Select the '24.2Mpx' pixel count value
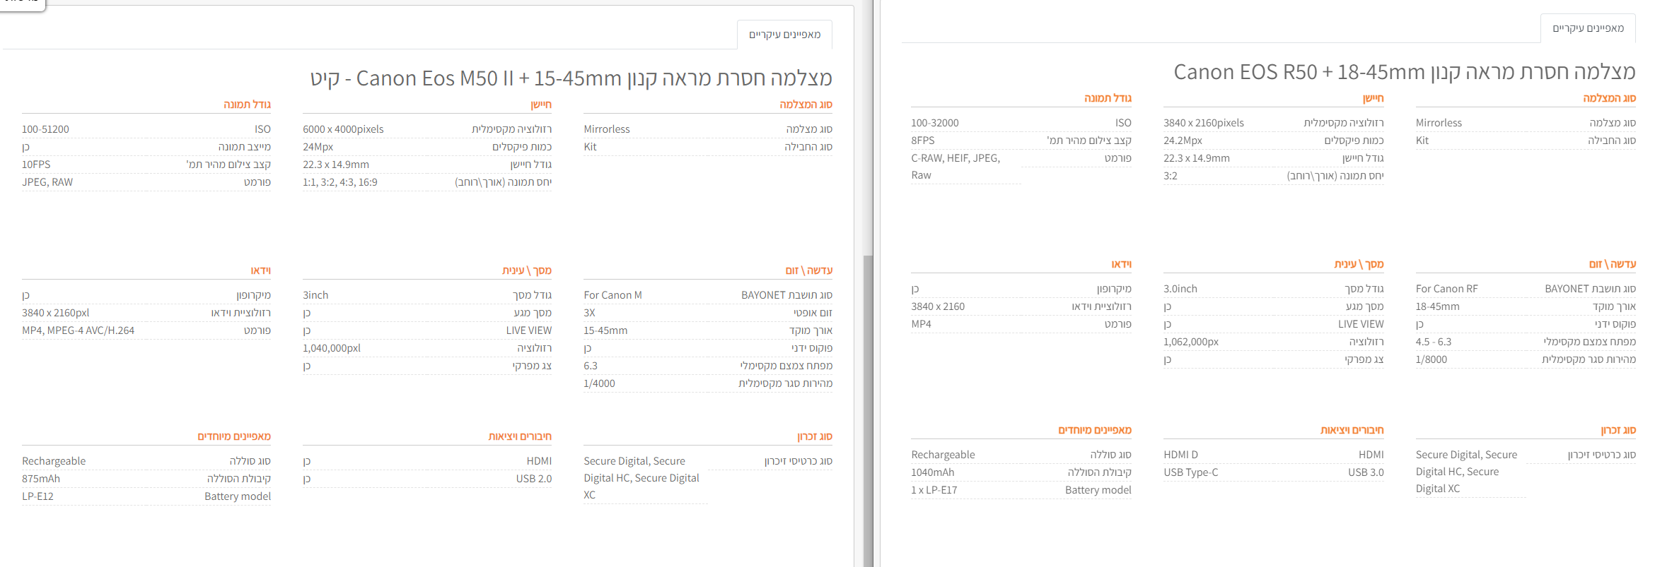Viewport: 1655px width, 567px height. pos(1183,141)
